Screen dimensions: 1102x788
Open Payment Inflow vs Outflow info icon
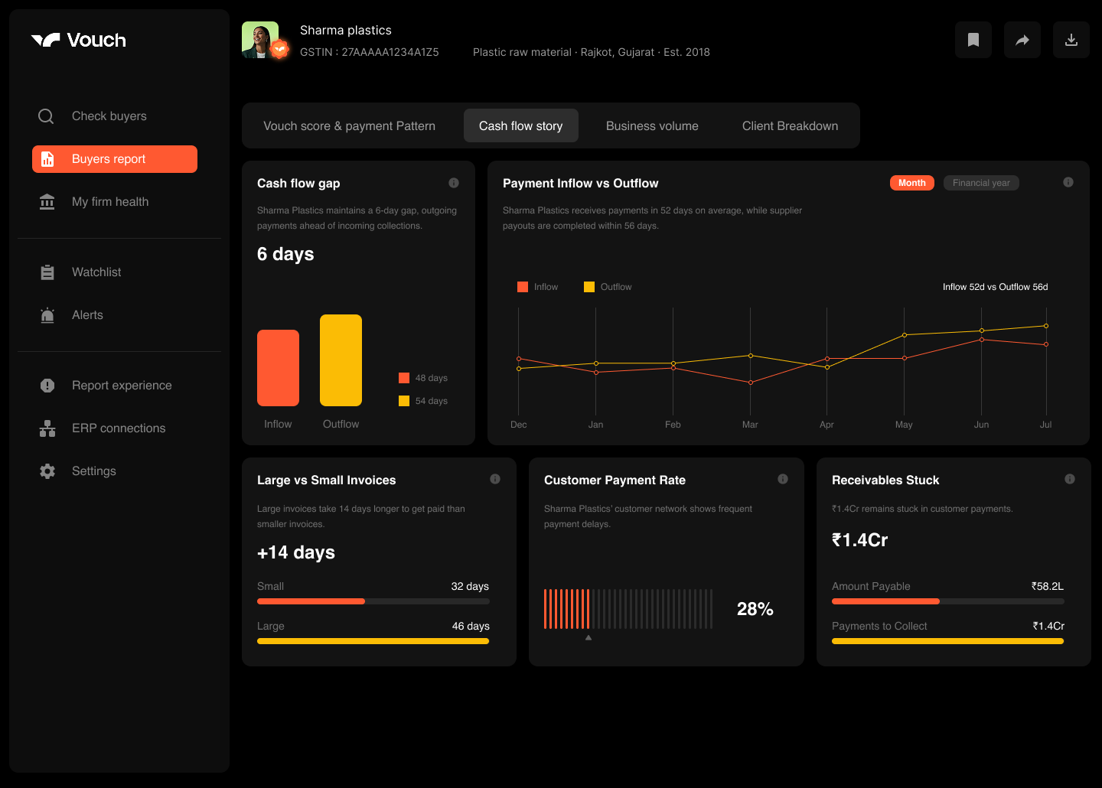pos(1068,182)
